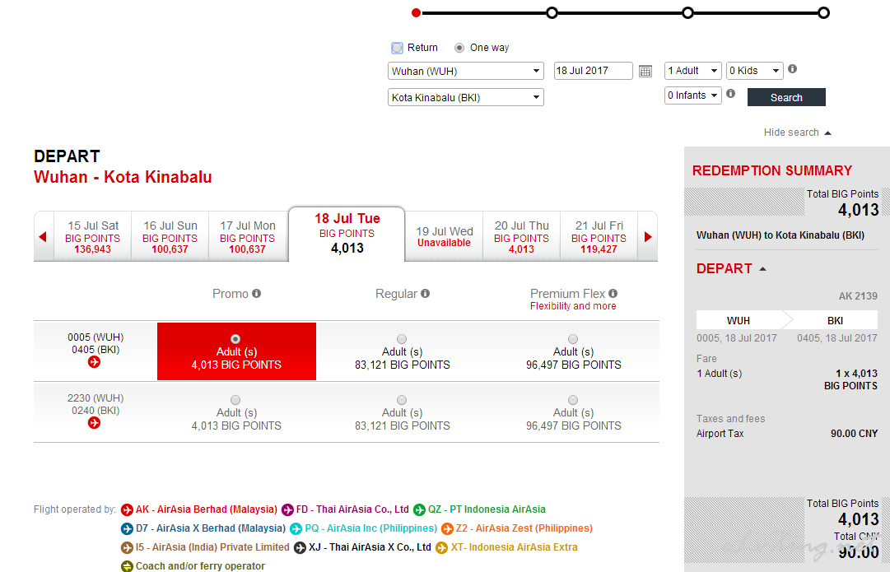Select Promo fare for the 0005 flight
This screenshot has height=572, width=890.
[x=235, y=339]
